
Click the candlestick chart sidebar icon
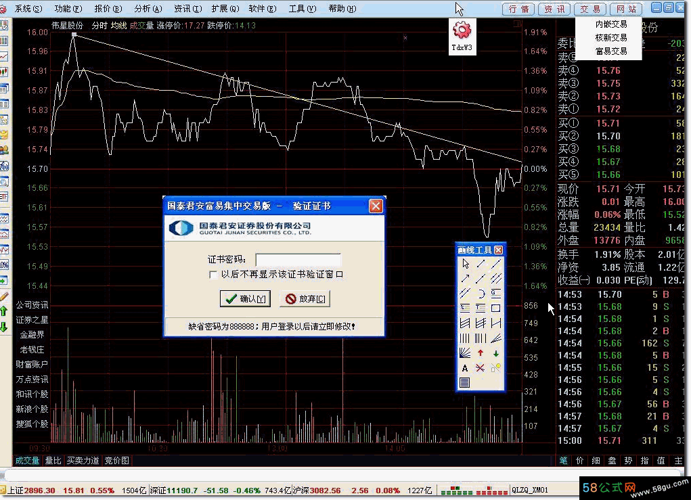[x=5, y=72]
